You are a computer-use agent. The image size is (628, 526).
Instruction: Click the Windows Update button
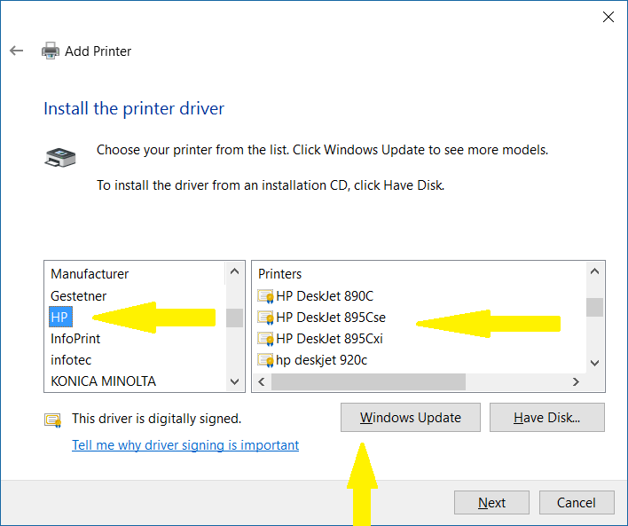411,418
